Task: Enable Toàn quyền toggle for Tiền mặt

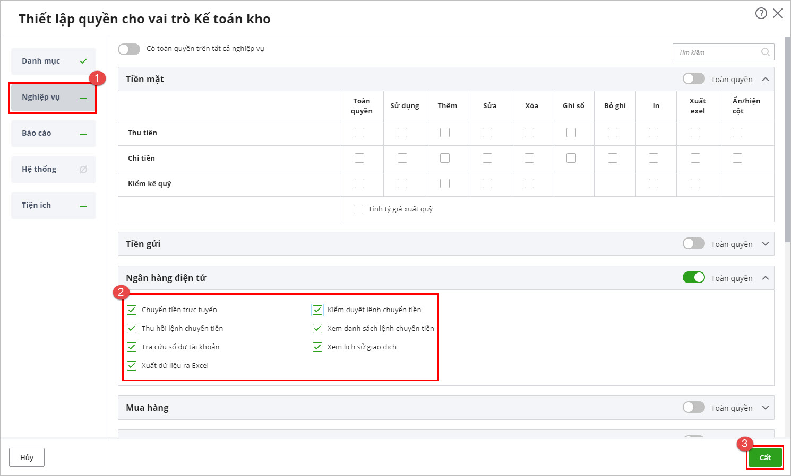Action: pyautogui.click(x=693, y=79)
